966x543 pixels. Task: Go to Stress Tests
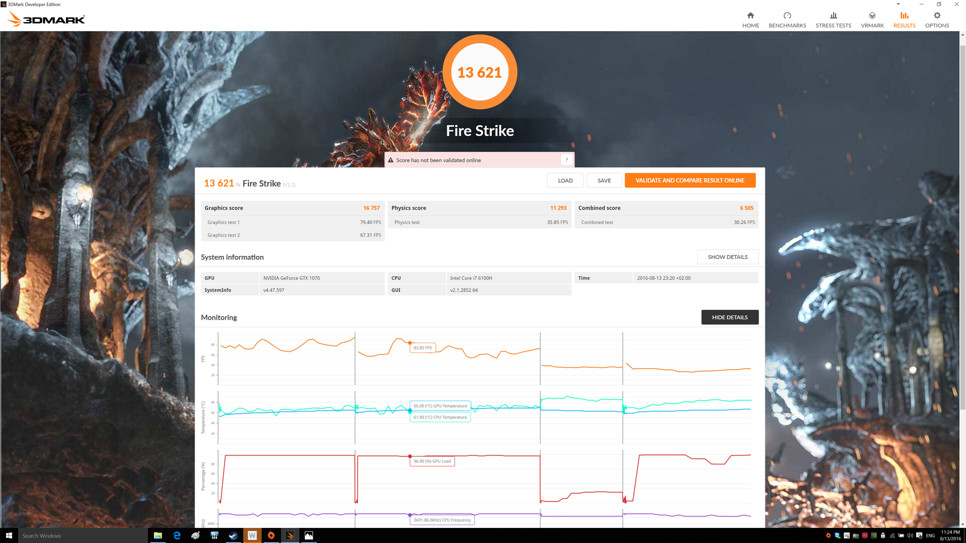[833, 20]
